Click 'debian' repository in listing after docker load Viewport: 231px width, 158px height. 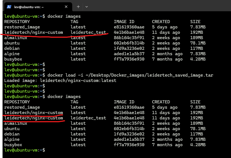(12, 134)
